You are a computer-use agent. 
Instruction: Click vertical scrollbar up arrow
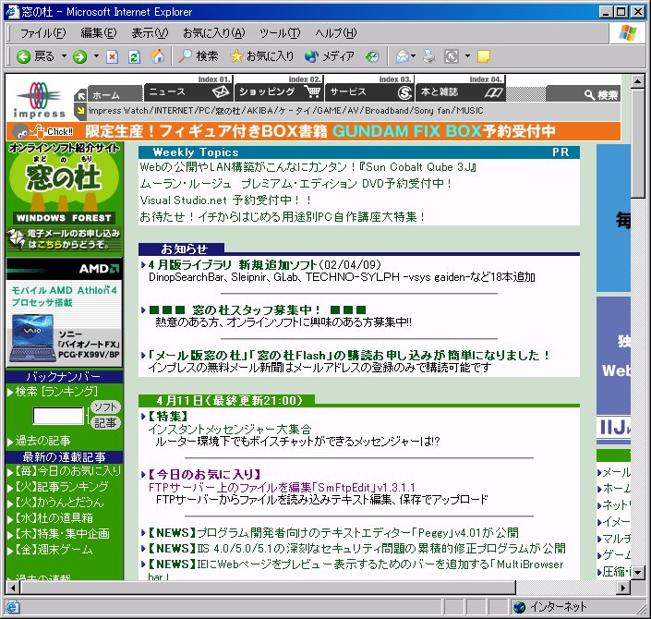(x=638, y=81)
